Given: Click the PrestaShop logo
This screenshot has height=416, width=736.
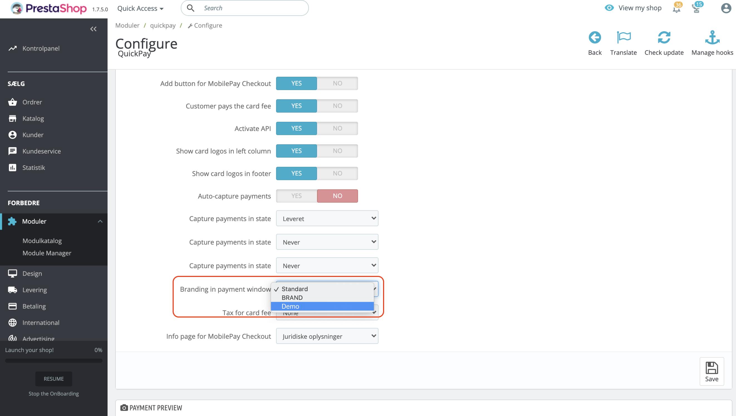Looking at the screenshot, I should (48, 8).
